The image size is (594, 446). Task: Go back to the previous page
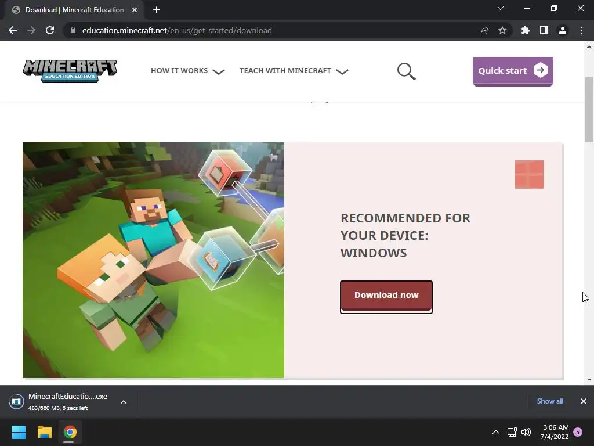13,30
